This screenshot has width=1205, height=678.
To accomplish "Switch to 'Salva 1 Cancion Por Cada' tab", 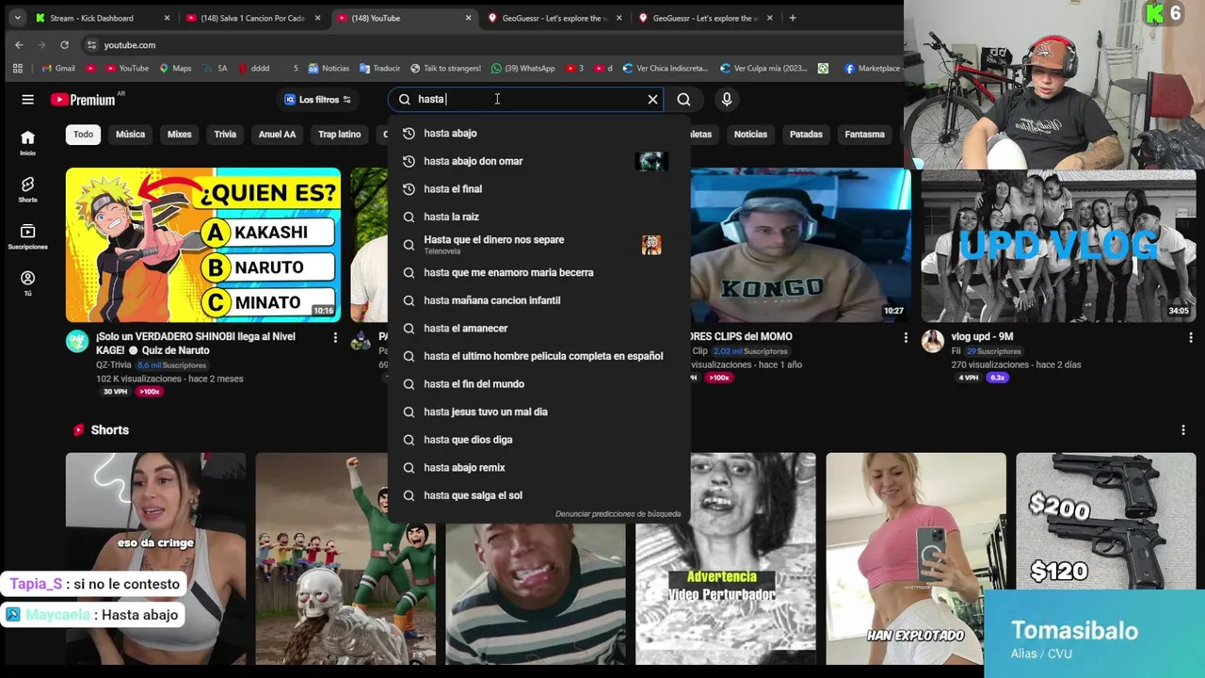I will (252, 18).
